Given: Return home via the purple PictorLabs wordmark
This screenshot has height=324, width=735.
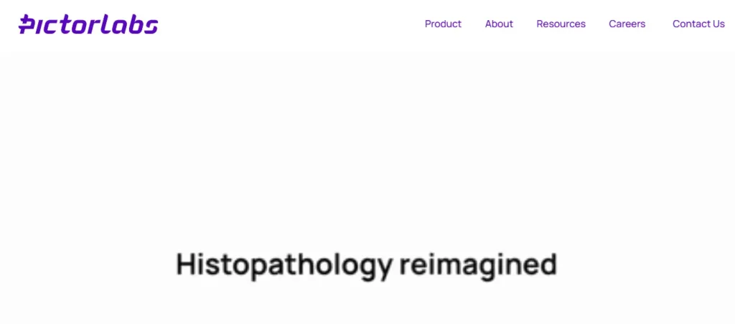Looking at the screenshot, I should [x=88, y=24].
